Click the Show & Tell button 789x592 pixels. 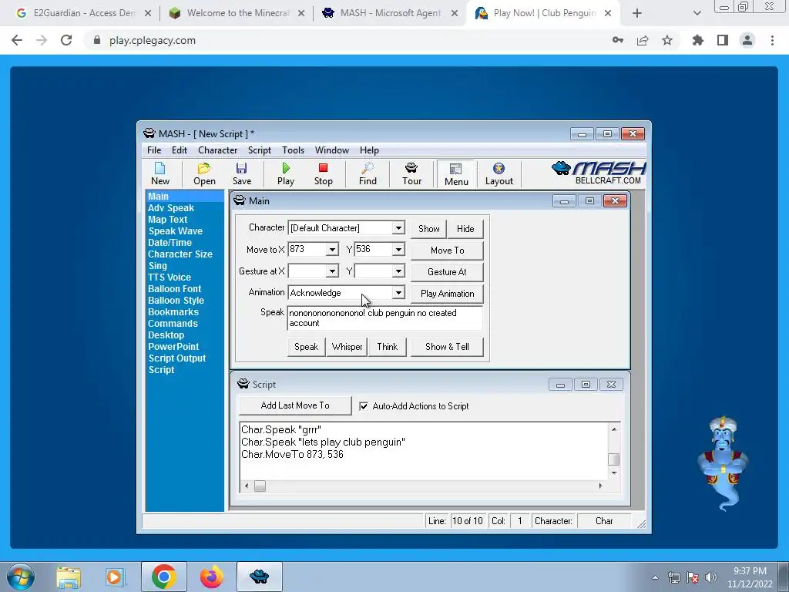[x=447, y=347]
